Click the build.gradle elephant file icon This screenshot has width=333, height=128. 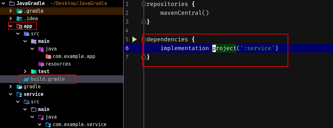pos(26,79)
